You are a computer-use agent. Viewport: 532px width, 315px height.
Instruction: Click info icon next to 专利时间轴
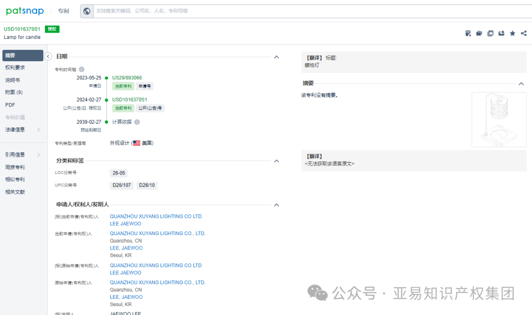point(81,69)
